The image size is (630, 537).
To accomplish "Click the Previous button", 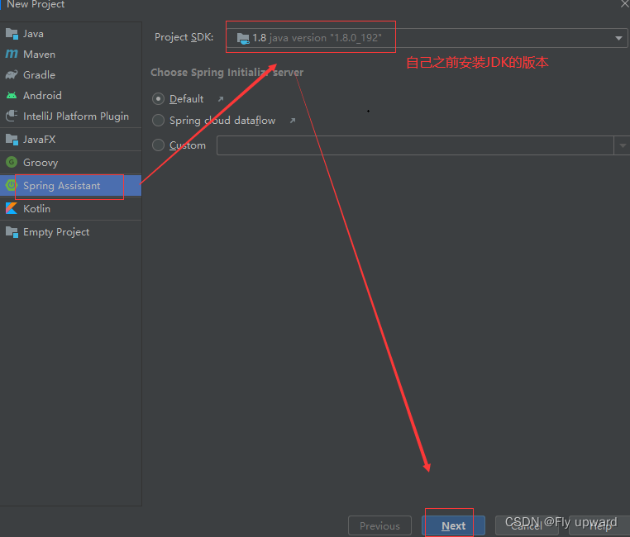I will tap(379, 525).
